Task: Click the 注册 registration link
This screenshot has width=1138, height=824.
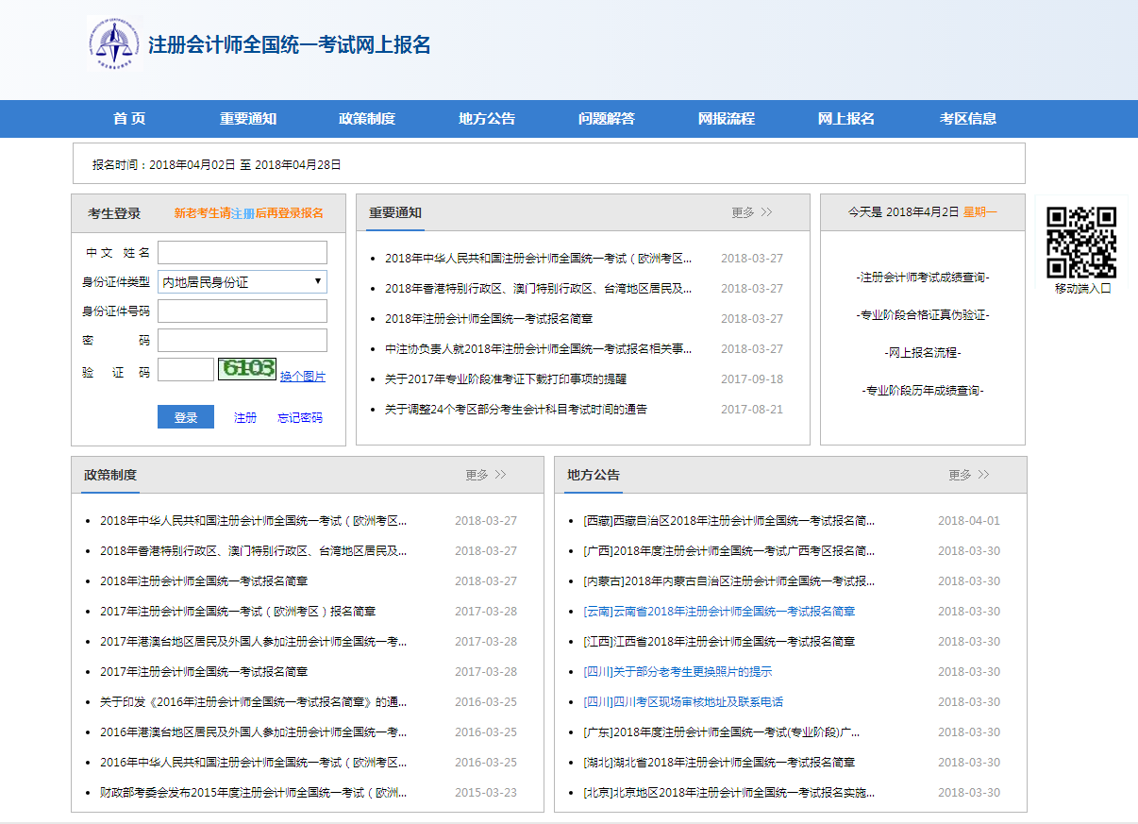Action: (x=244, y=416)
